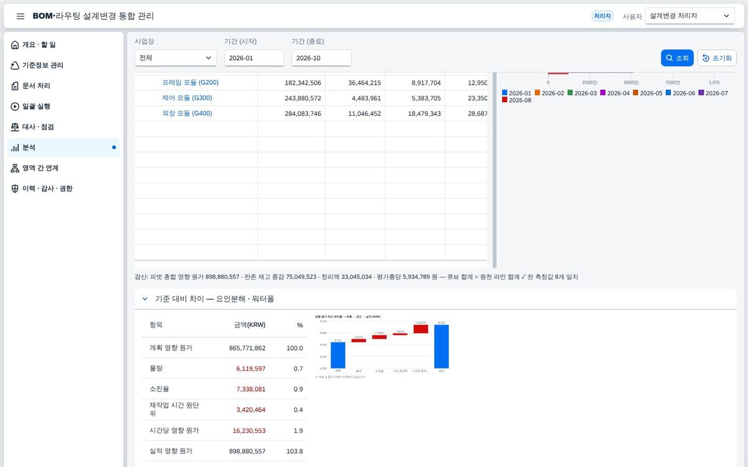Toggle the 2026-01 legend swatch

pos(505,93)
